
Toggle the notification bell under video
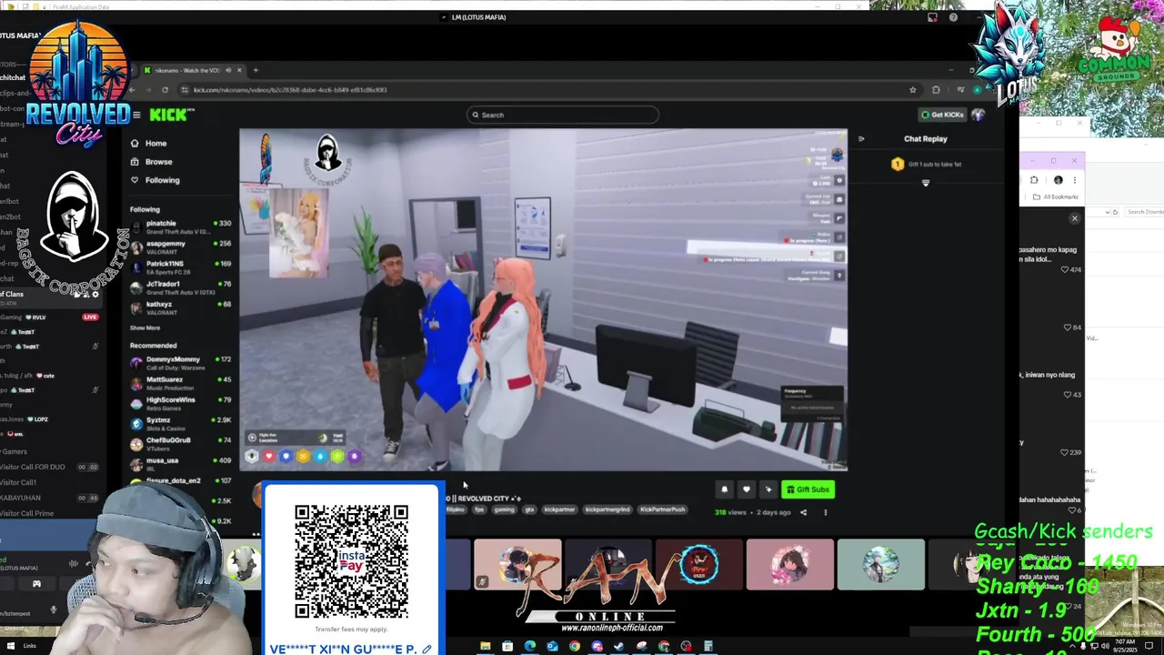pos(725,489)
